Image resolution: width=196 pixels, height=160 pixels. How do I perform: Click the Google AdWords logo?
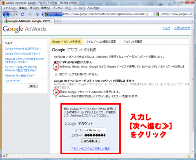[24, 29]
